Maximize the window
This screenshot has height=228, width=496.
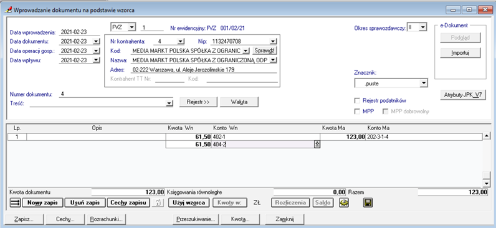coord(469,10)
